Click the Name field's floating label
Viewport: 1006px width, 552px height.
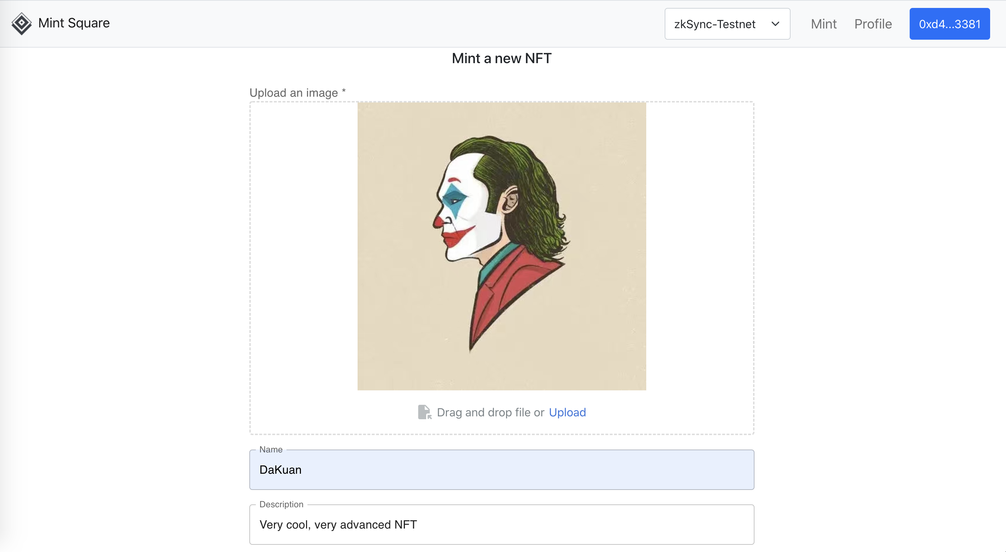tap(271, 449)
